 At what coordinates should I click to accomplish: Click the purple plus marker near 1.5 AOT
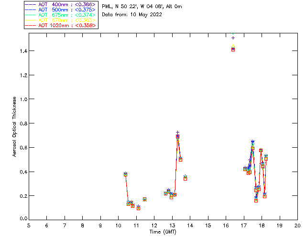(x=233, y=38)
